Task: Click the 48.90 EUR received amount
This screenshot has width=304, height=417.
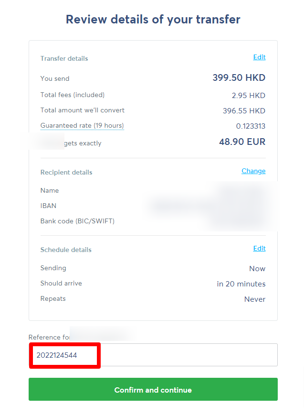Action: [x=242, y=142]
